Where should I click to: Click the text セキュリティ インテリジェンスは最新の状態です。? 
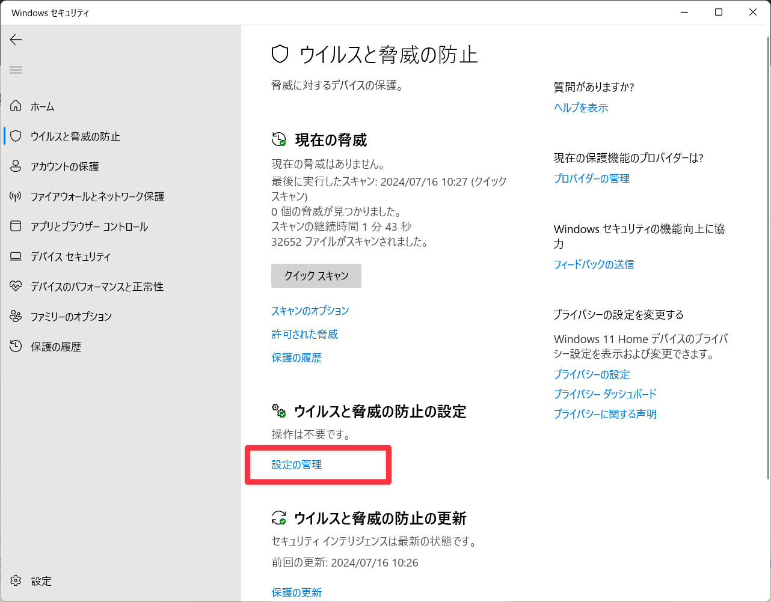[375, 541]
